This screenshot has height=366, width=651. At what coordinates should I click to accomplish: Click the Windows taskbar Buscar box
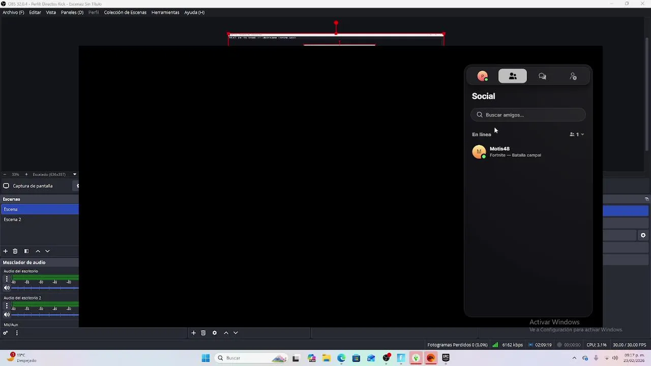coord(251,358)
